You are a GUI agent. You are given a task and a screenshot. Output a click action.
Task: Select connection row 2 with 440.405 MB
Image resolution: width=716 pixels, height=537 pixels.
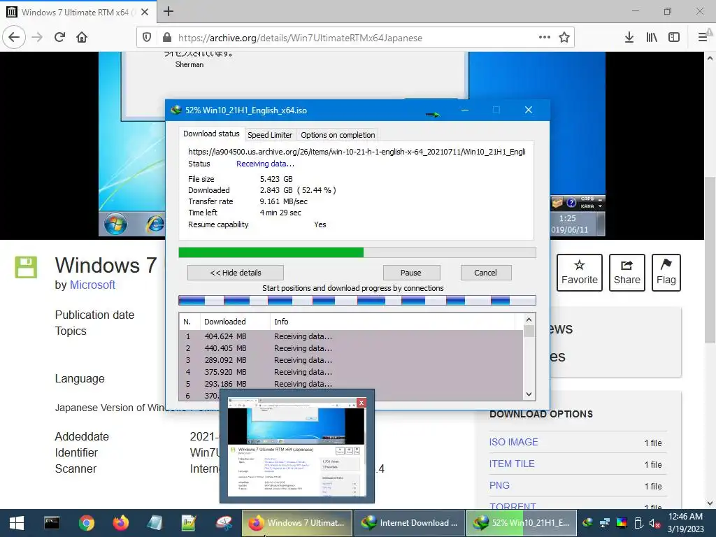coord(351,348)
